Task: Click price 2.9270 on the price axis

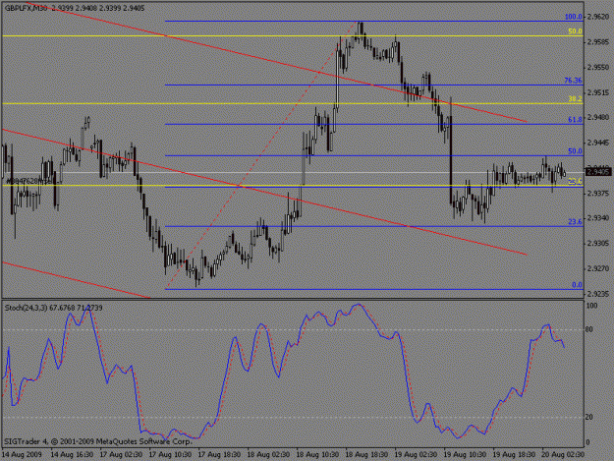Action: click(x=598, y=268)
